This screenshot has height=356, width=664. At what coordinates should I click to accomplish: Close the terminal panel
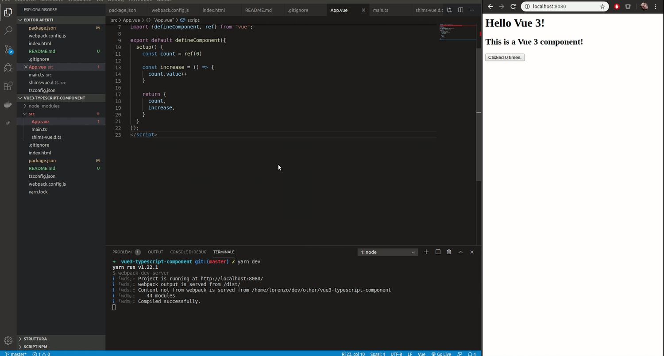pos(471,252)
